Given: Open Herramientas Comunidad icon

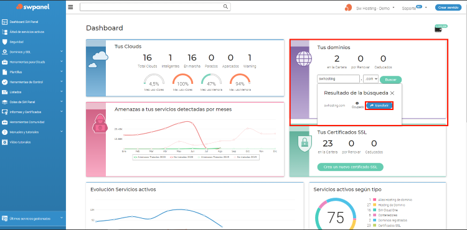Looking at the screenshot, I should click(4, 122).
